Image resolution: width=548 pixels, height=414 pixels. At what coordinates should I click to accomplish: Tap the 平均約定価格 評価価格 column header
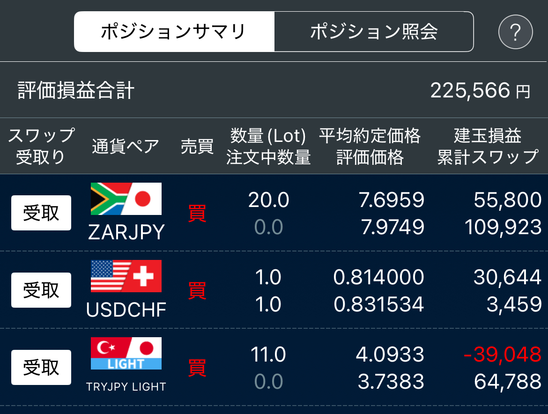(x=370, y=146)
